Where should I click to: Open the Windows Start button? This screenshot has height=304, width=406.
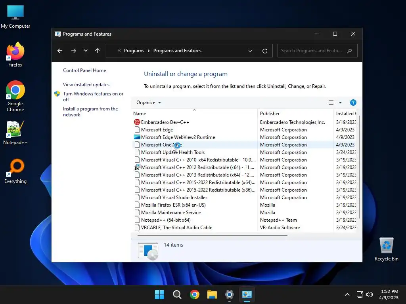[x=159, y=294]
